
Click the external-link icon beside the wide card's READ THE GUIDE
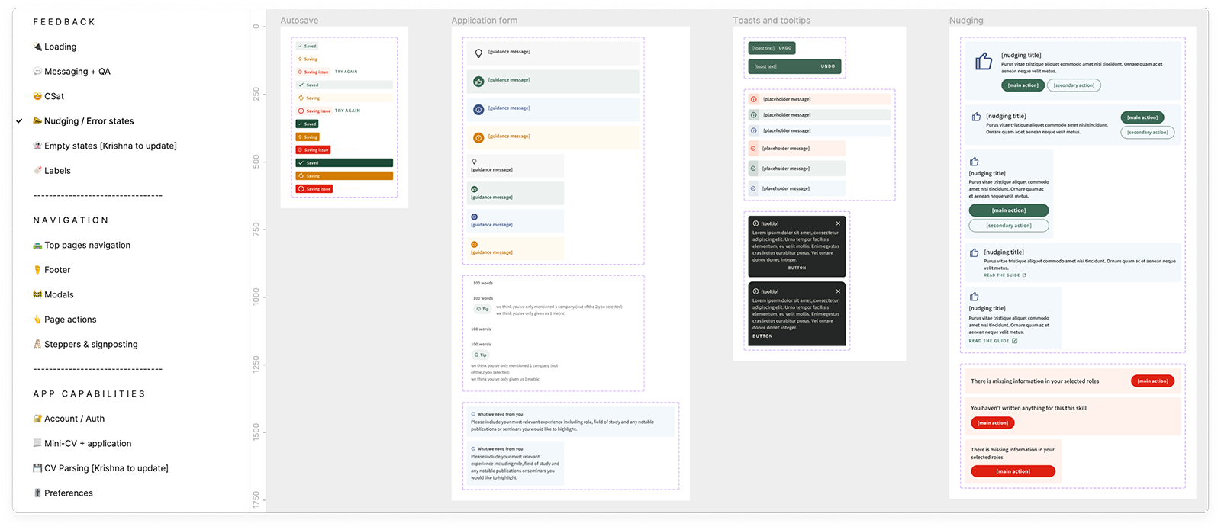click(1024, 275)
